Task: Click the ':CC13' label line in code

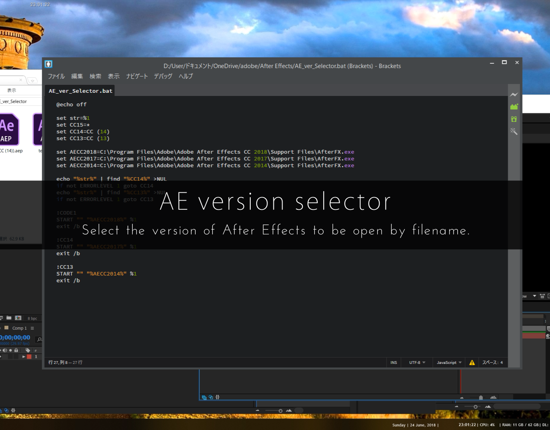Action: tap(65, 267)
